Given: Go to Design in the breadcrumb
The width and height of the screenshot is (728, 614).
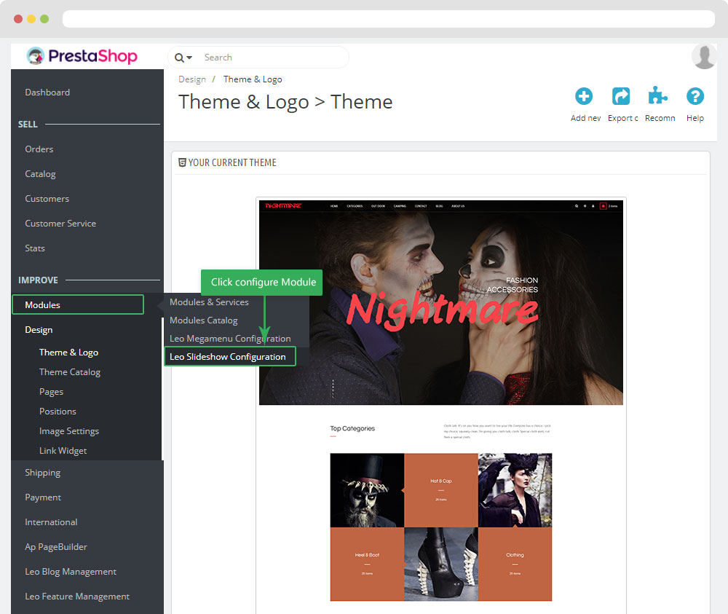Looking at the screenshot, I should tap(192, 79).
